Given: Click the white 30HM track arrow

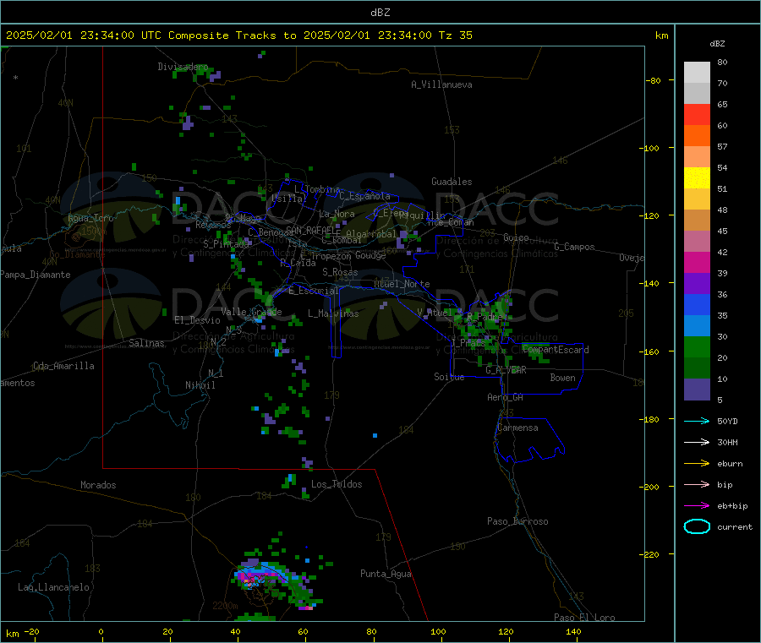Looking at the screenshot, I should pyautogui.click(x=697, y=442).
